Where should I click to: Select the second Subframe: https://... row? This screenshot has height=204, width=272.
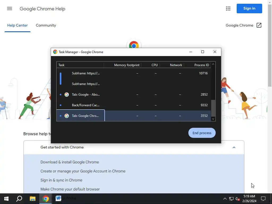click(x=134, y=84)
